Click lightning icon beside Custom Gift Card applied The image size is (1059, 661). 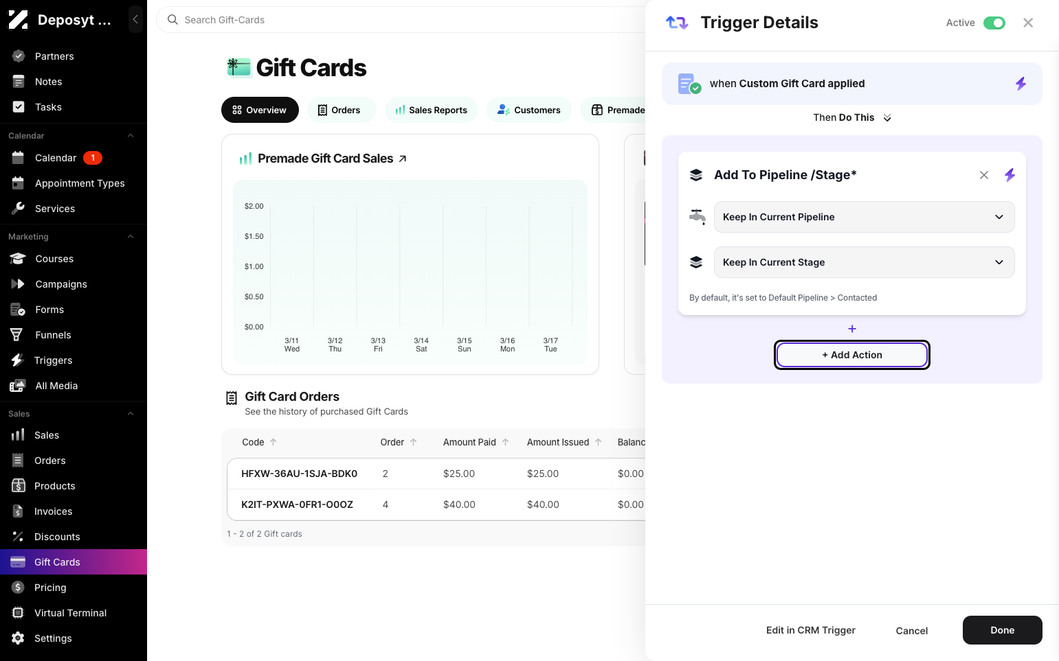click(x=1021, y=84)
